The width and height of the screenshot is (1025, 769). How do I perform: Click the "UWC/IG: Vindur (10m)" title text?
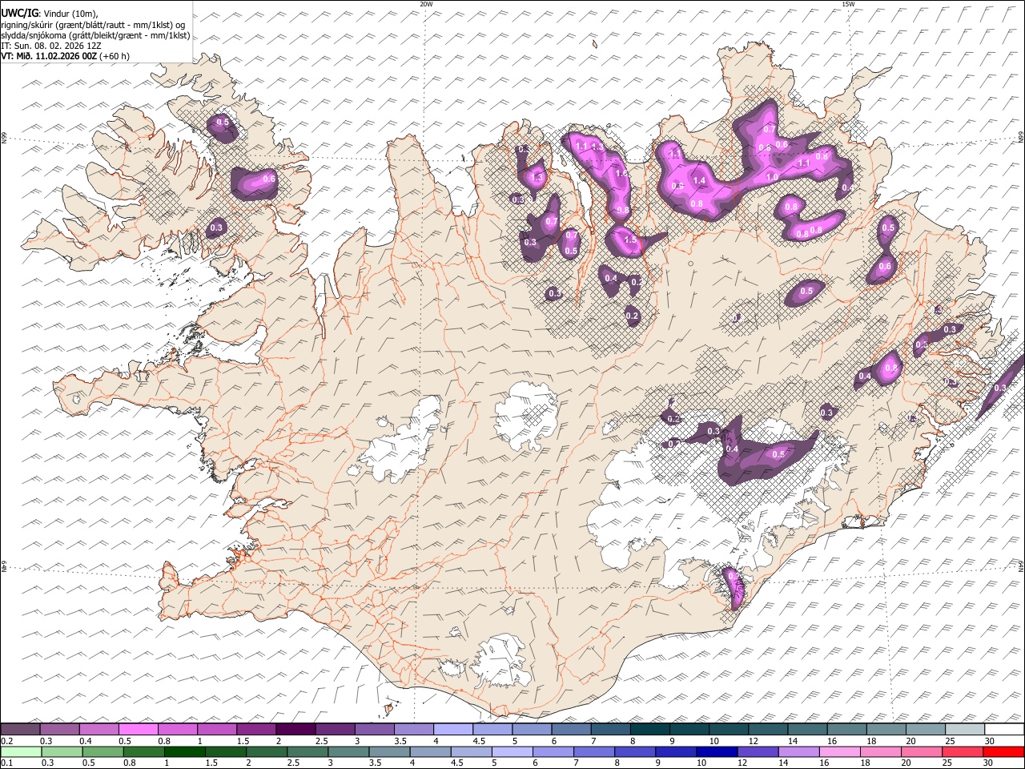(x=50, y=14)
